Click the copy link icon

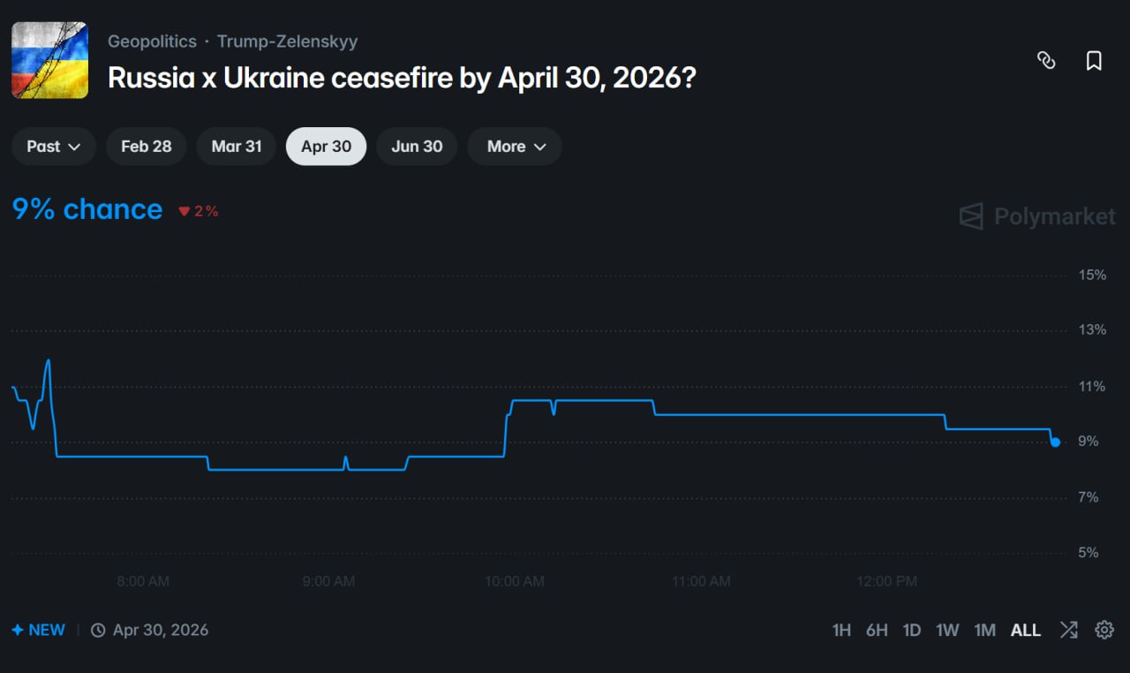coord(1046,60)
